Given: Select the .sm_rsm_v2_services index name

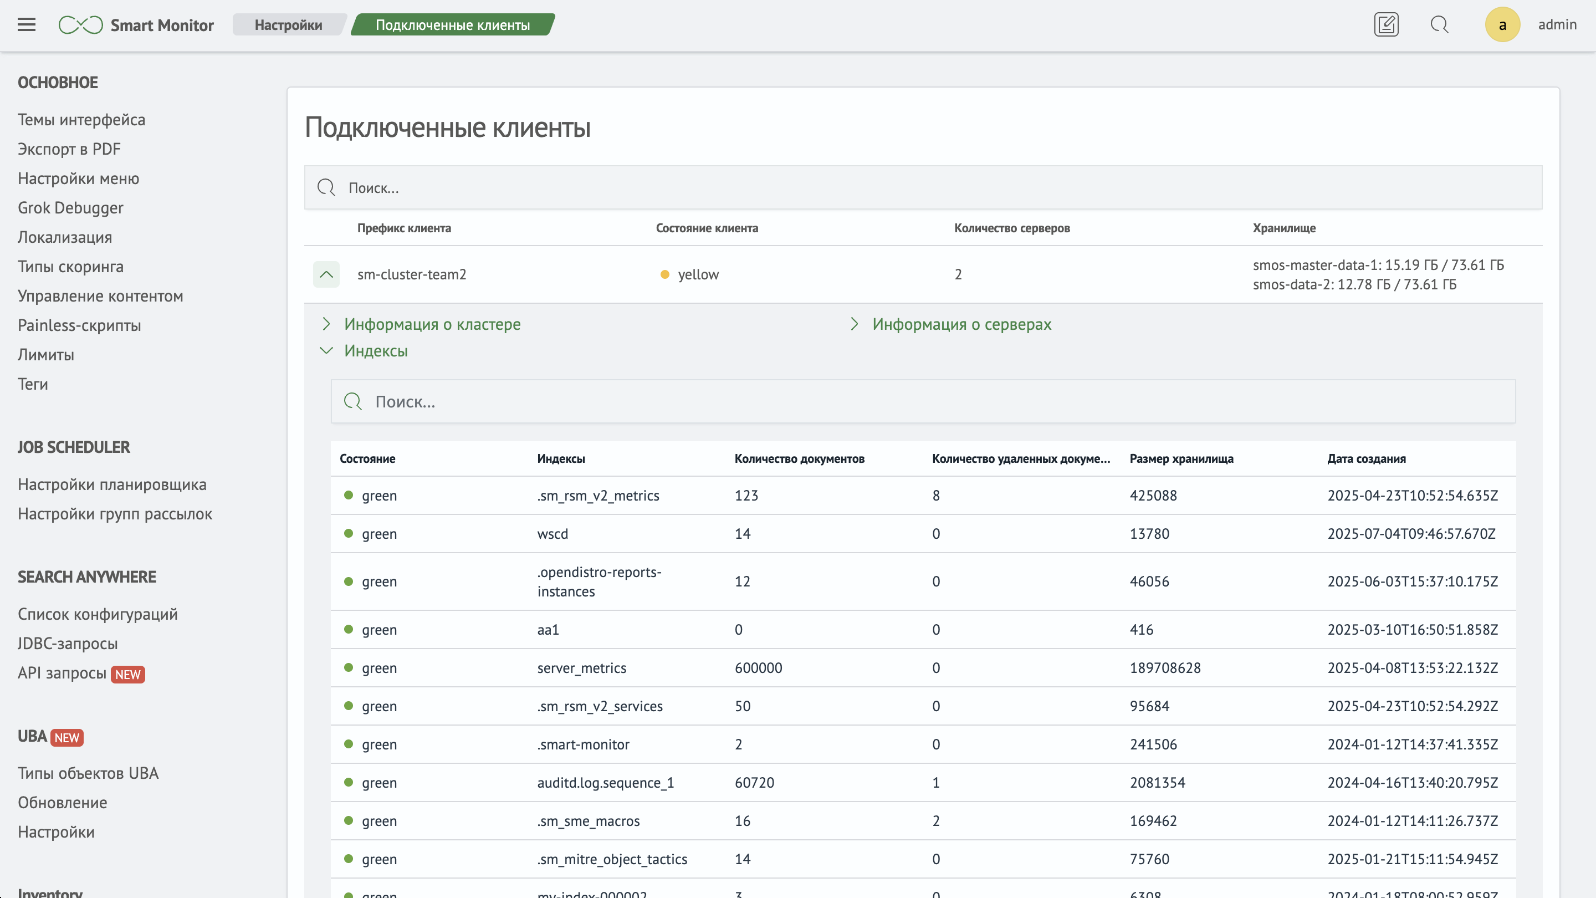Looking at the screenshot, I should coord(600,707).
